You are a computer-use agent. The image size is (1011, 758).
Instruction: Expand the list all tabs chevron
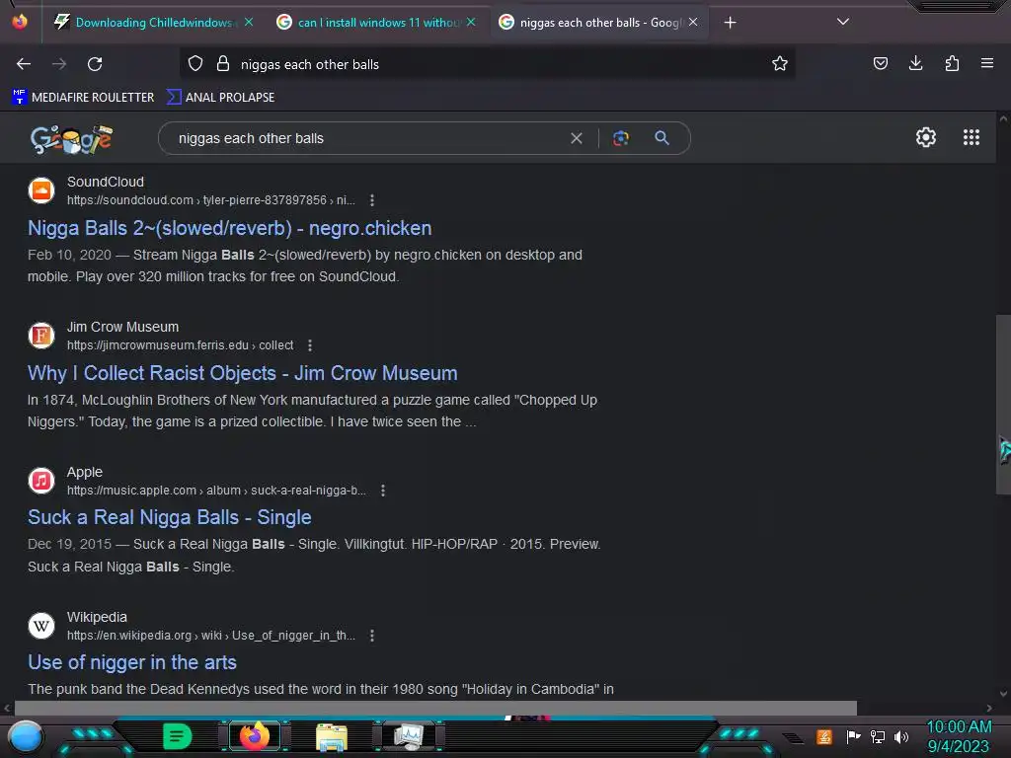(x=843, y=22)
